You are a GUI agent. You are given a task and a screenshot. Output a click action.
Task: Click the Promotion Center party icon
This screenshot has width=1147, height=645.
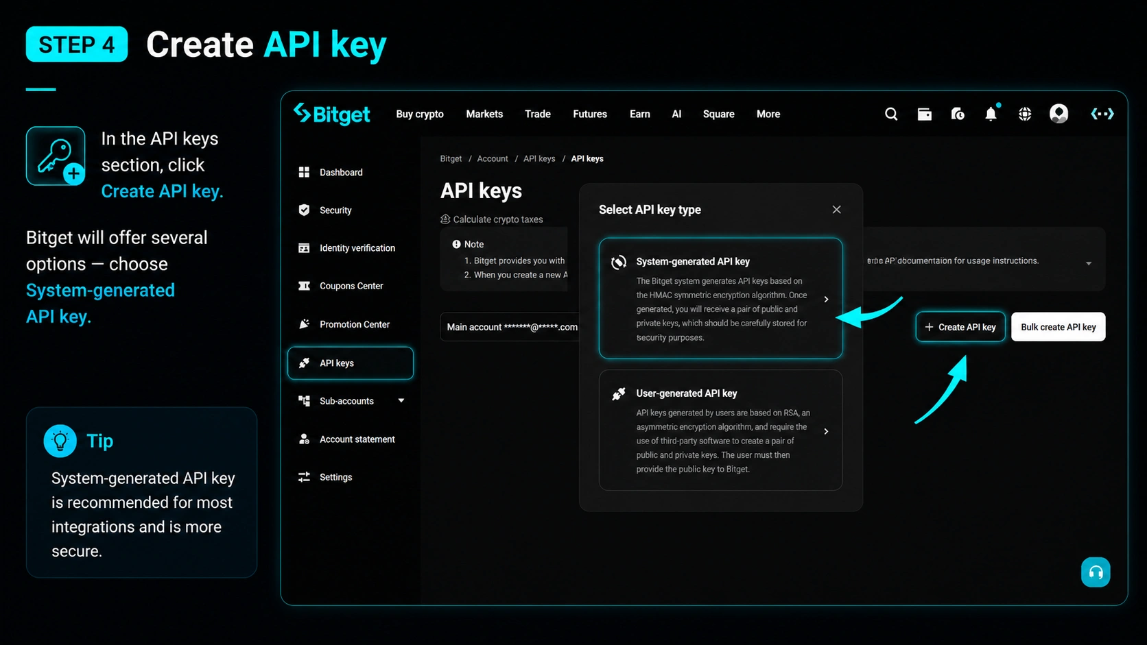304,324
